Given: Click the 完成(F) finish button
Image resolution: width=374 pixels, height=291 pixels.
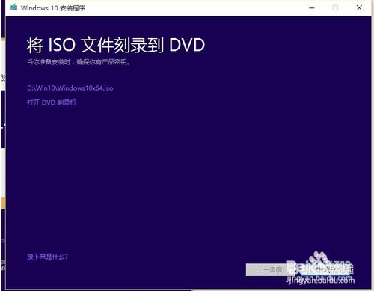Looking at the screenshot, I should [x=325, y=269].
